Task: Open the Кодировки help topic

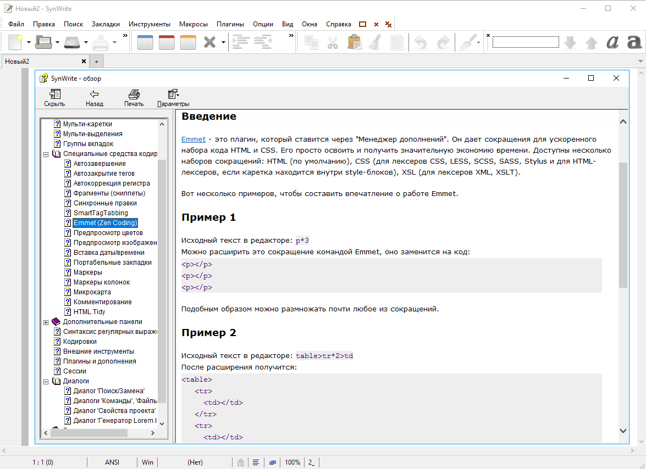Action: tap(80, 342)
